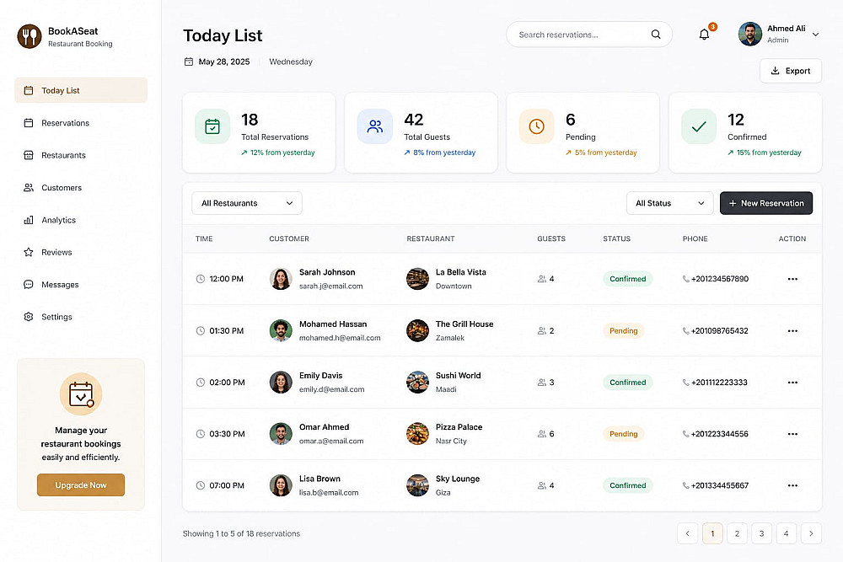Image resolution: width=843 pixels, height=562 pixels.
Task: Open the Messages sidebar item
Action: point(60,285)
